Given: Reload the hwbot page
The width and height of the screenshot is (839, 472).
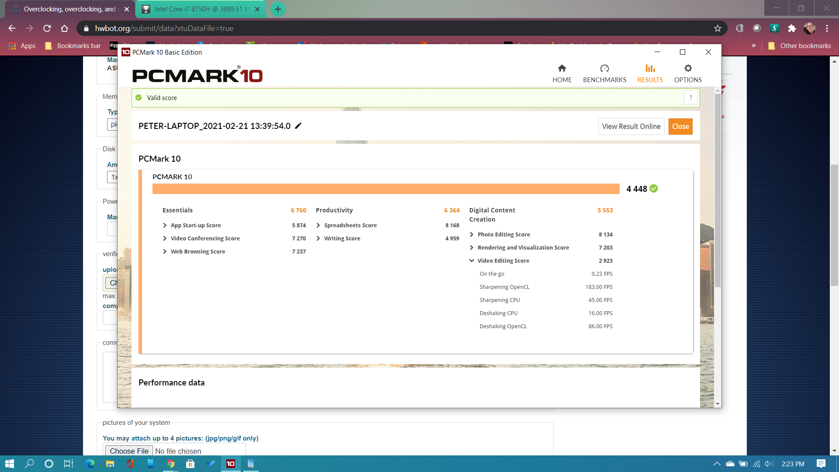Looking at the screenshot, I should coord(47,28).
